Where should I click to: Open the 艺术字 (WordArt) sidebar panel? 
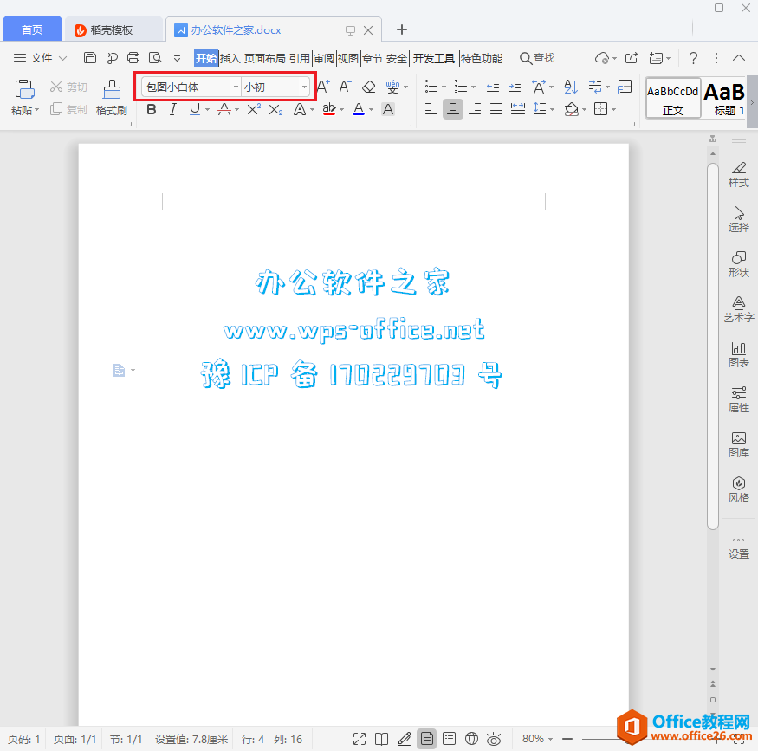click(738, 308)
